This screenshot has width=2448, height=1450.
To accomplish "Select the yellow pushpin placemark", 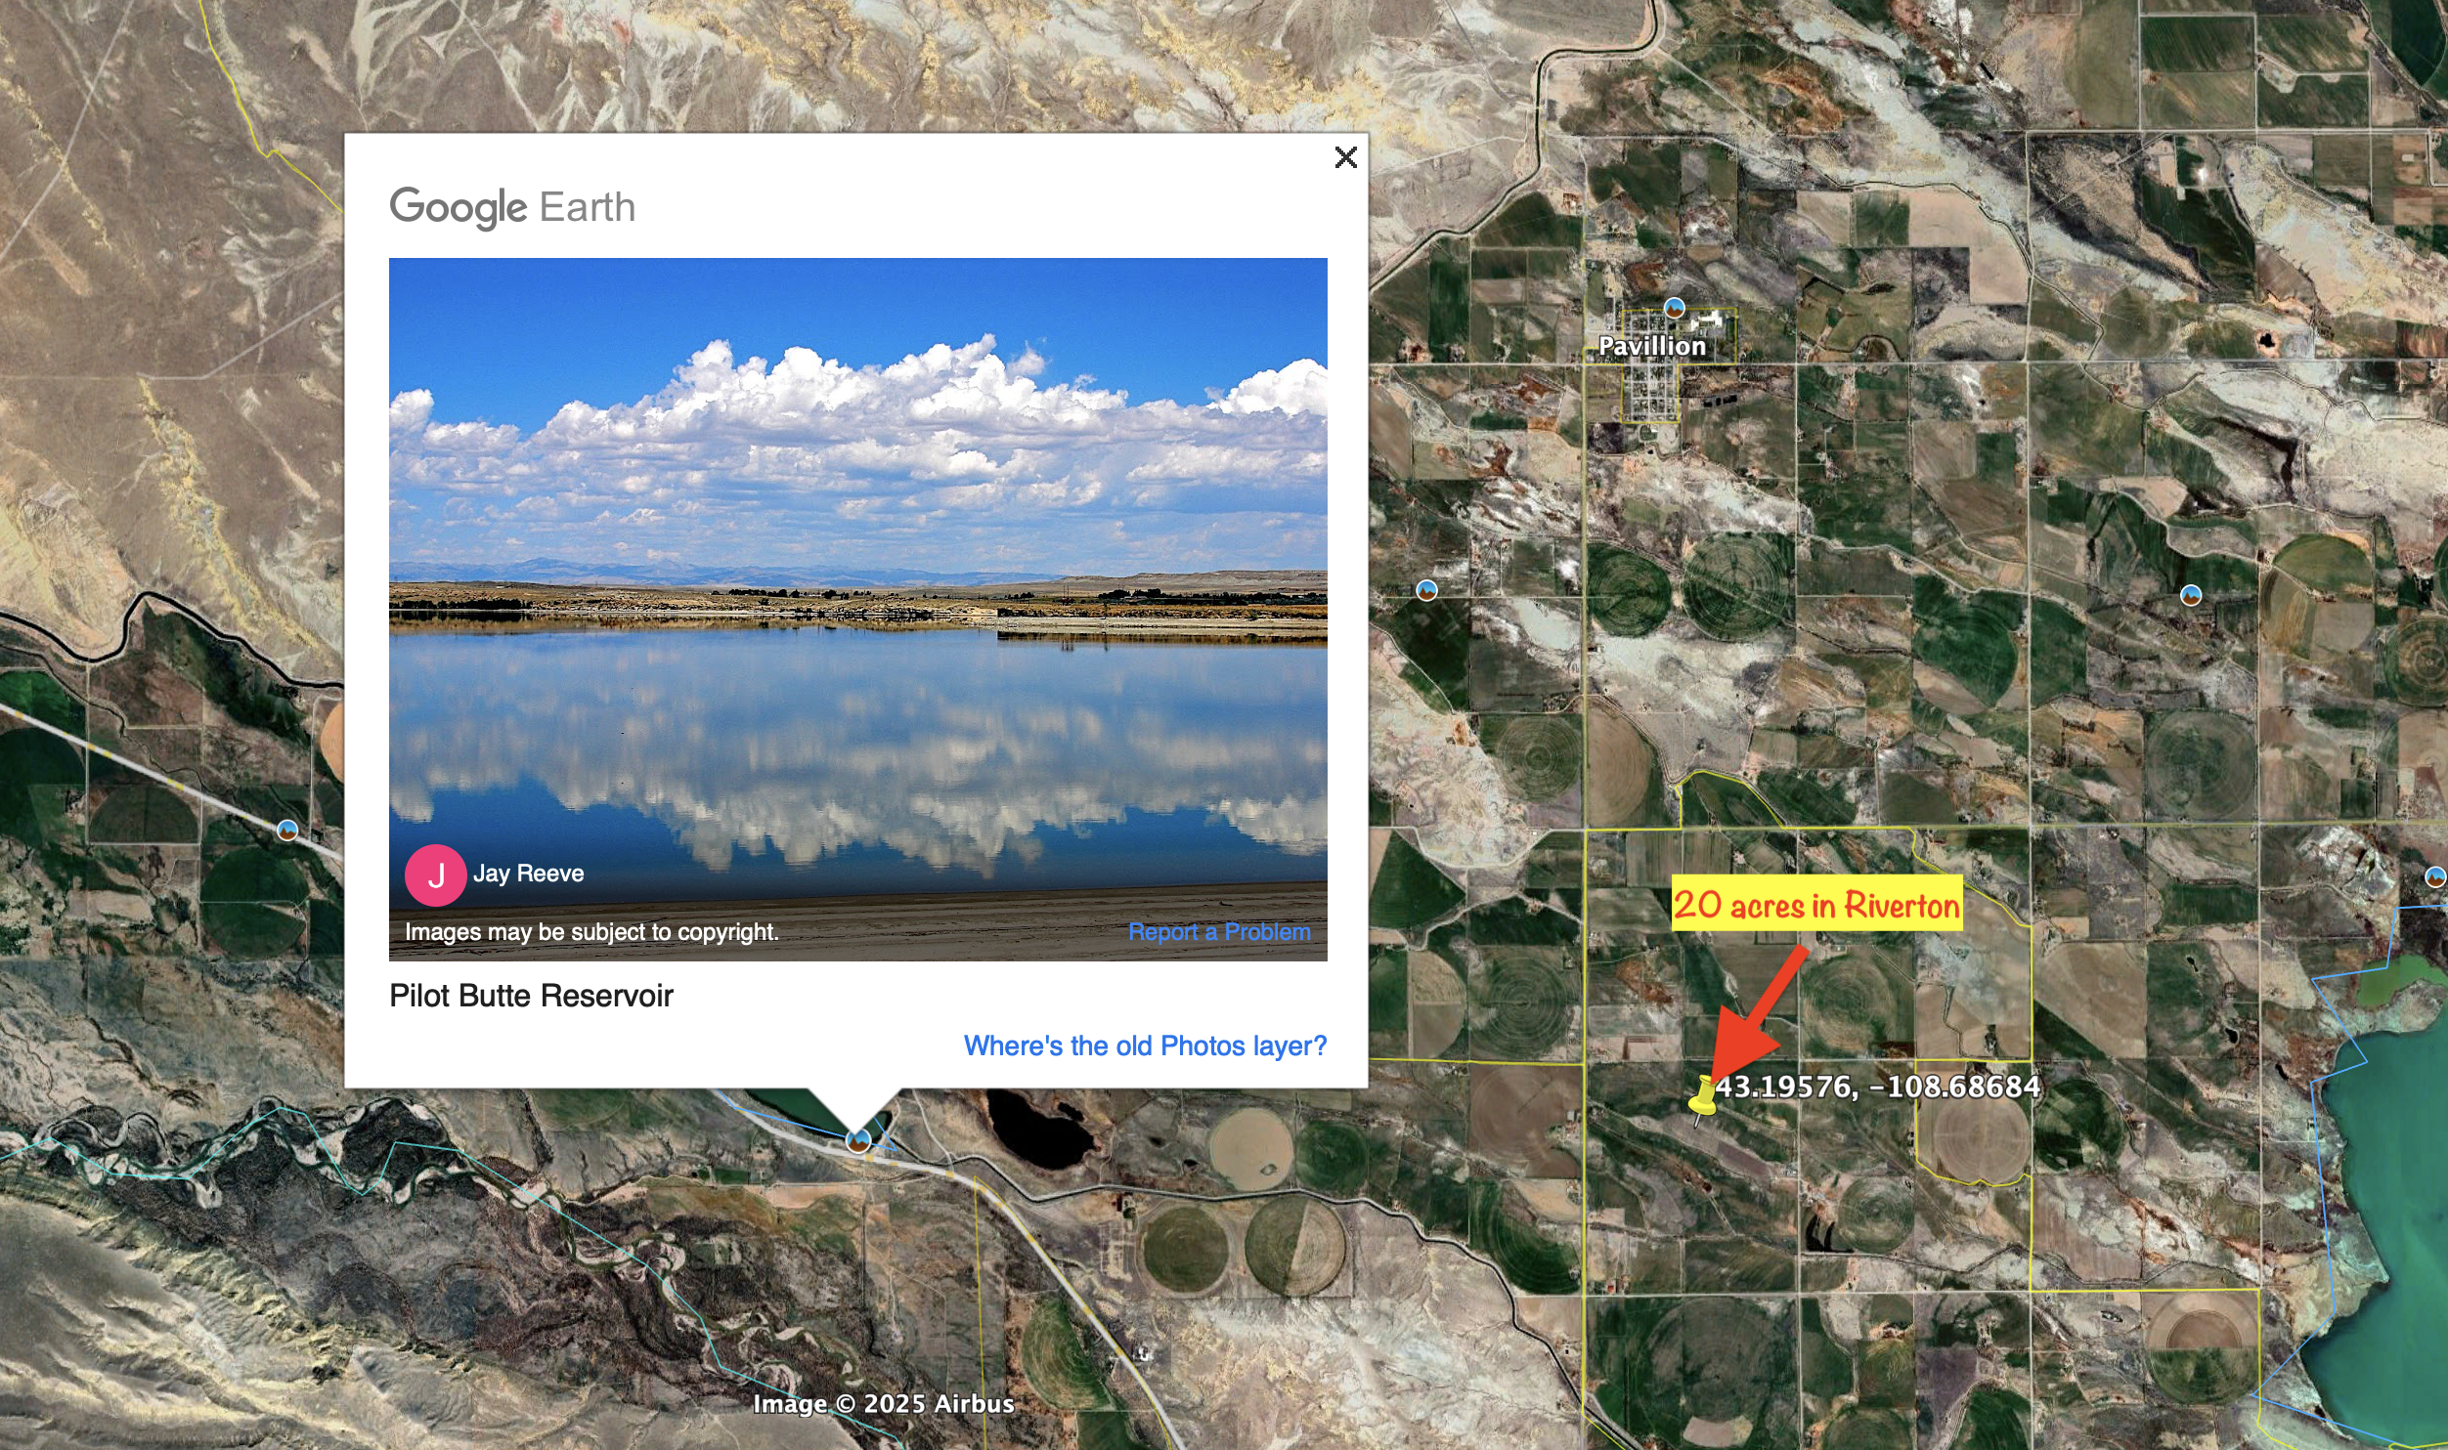I will 1703,1097.
